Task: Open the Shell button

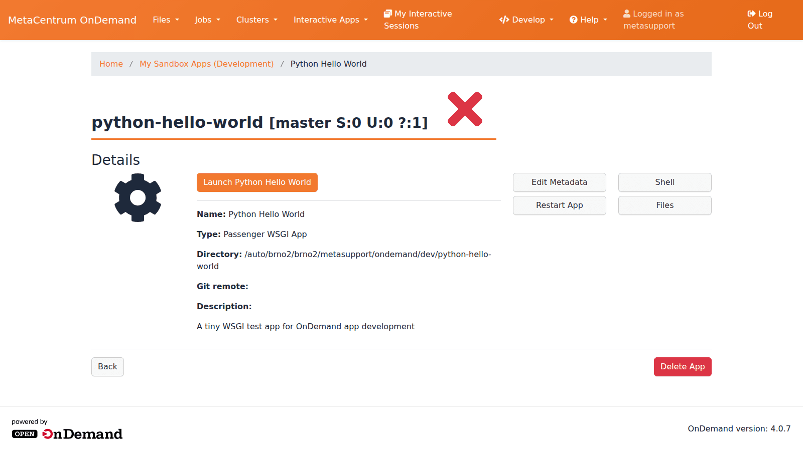Action: pyautogui.click(x=664, y=182)
